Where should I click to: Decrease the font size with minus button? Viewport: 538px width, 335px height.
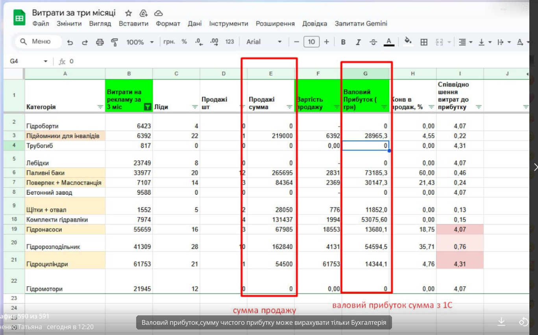click(297, 42)
